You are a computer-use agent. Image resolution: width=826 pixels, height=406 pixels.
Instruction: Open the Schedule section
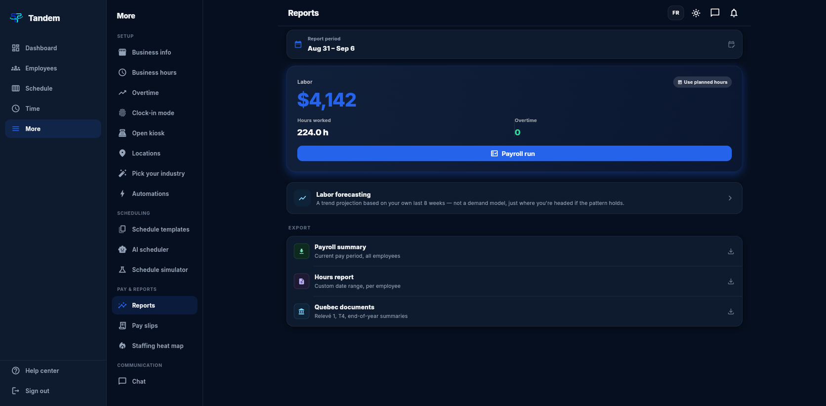(53, 88)
